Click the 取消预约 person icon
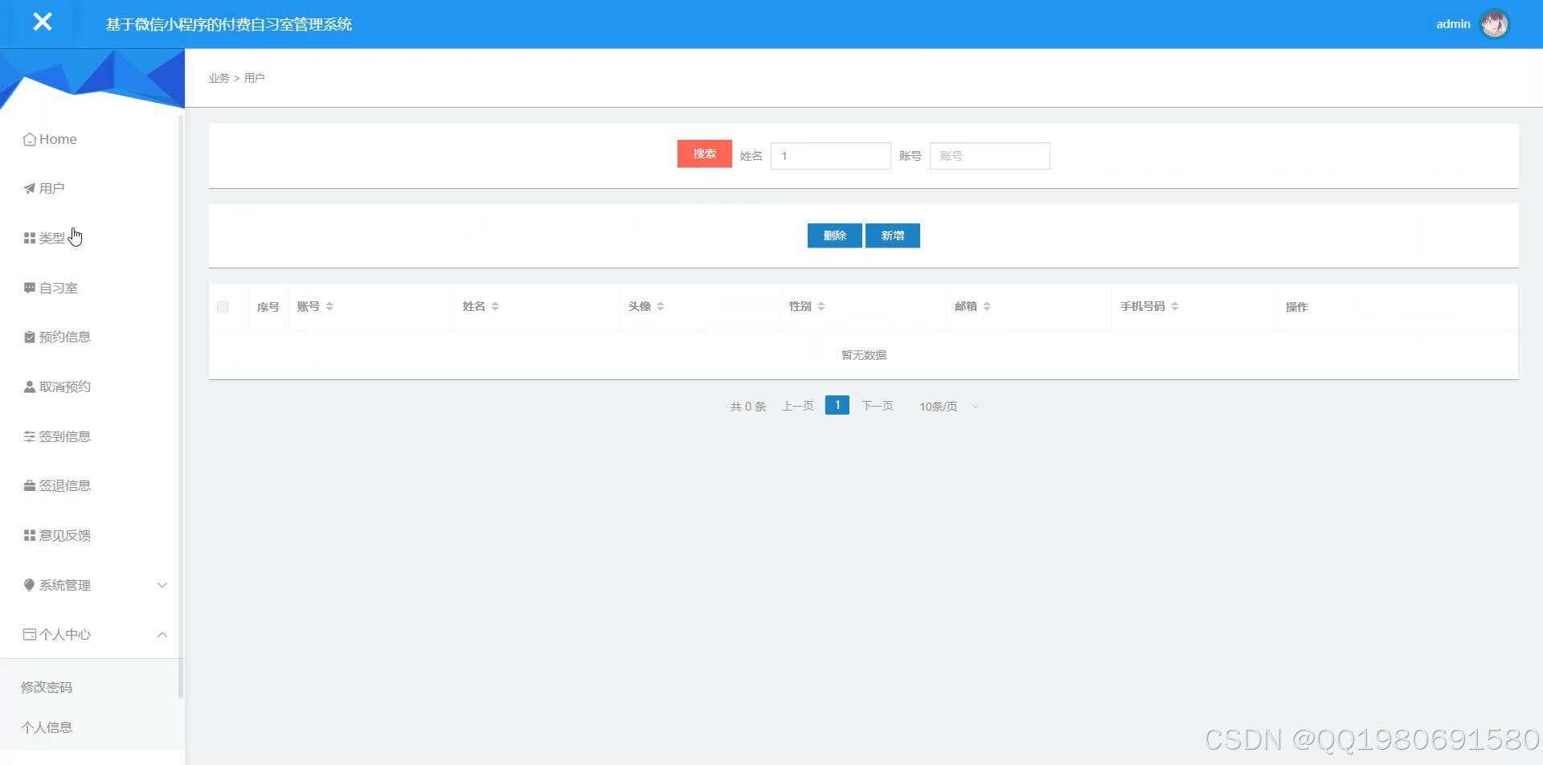Viewport: 1543px width, 765px height. coord(30,387)
